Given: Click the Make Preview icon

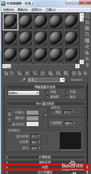Looking at the screenshot, I should click(x=87, y=47).
